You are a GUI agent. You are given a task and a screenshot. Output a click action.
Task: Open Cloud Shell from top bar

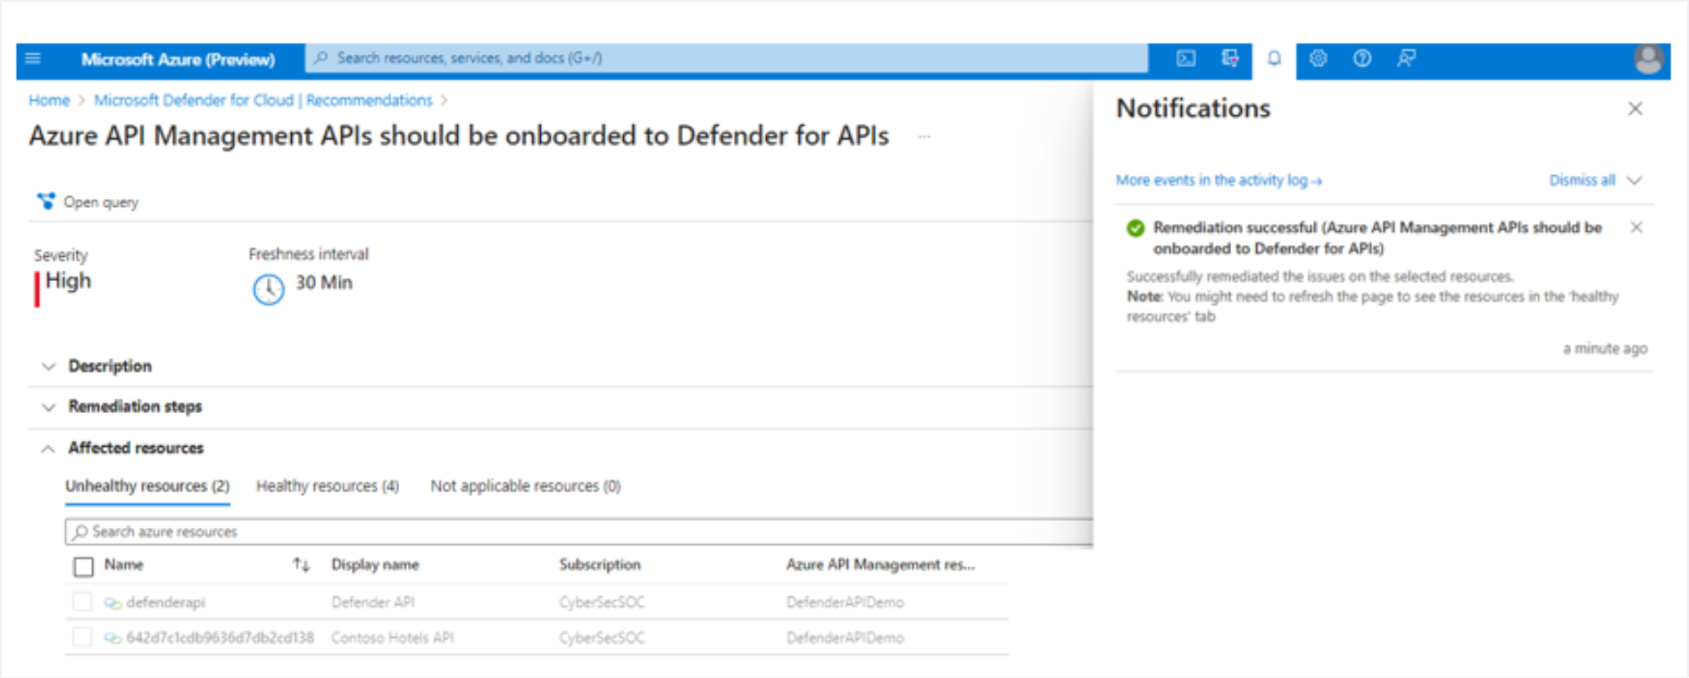[1186, 59]
